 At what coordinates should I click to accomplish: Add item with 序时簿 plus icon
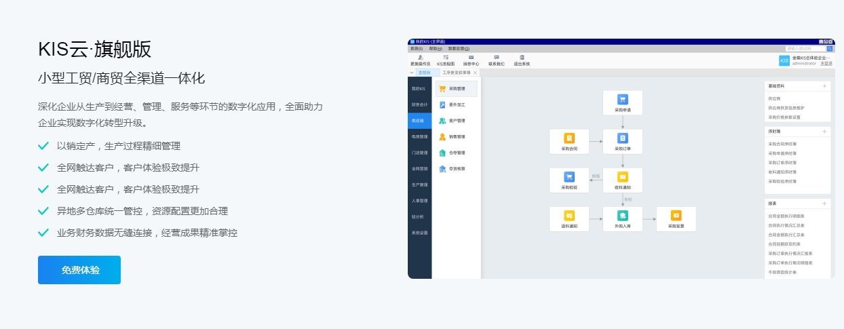pyautogui.click(x=824, y=131)
